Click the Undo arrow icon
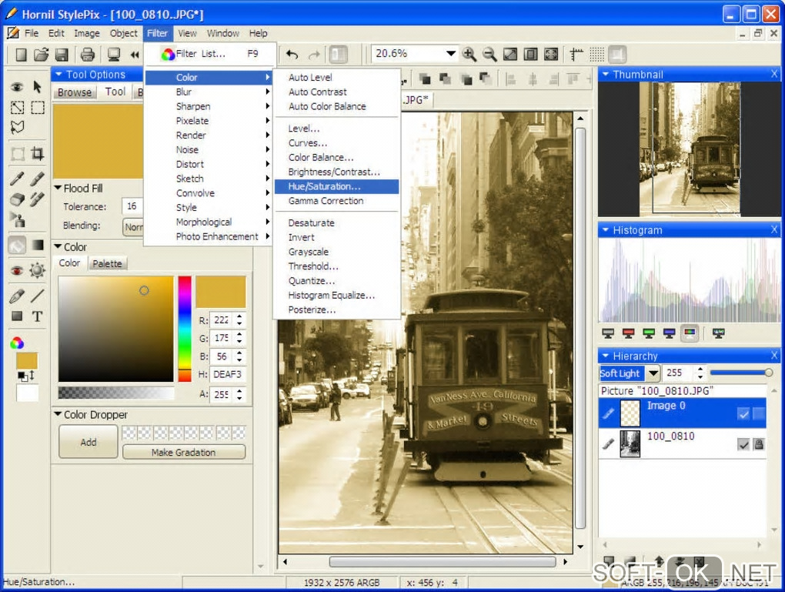This screenshot has height=592, width=785. point(292,54)
